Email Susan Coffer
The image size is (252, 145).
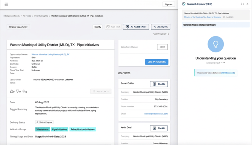click(159, 84)
